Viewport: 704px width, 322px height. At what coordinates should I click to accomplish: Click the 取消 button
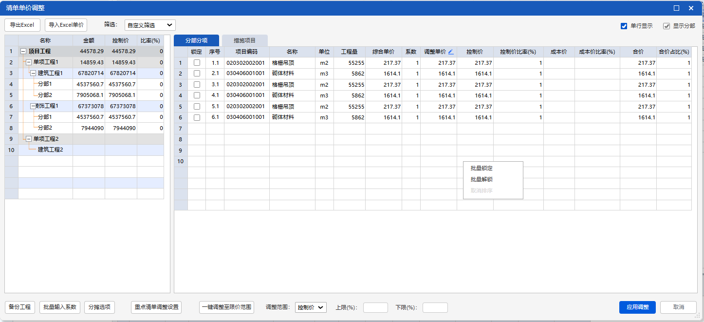[x=679, y=307]
